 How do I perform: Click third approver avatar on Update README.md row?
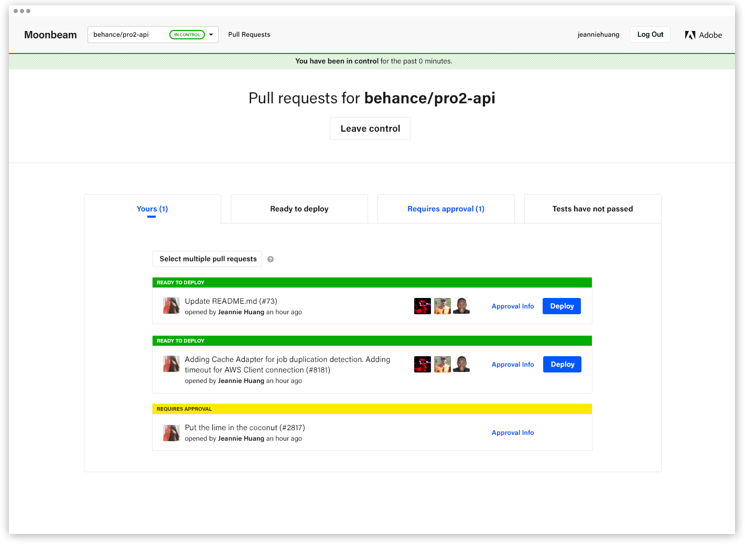coord(461,306)
